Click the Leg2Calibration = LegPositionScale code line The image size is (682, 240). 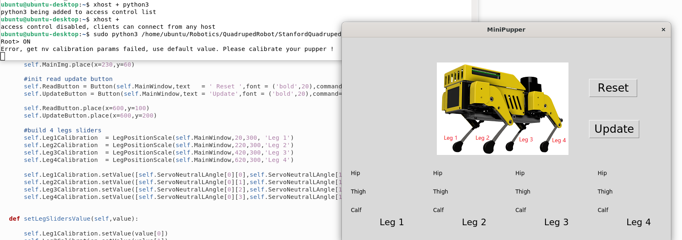coord(159,145)
